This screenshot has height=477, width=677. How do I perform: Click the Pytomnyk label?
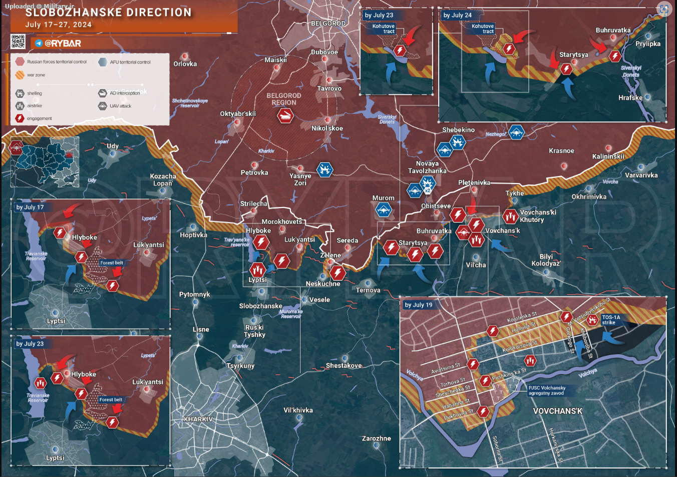point(195,294)
